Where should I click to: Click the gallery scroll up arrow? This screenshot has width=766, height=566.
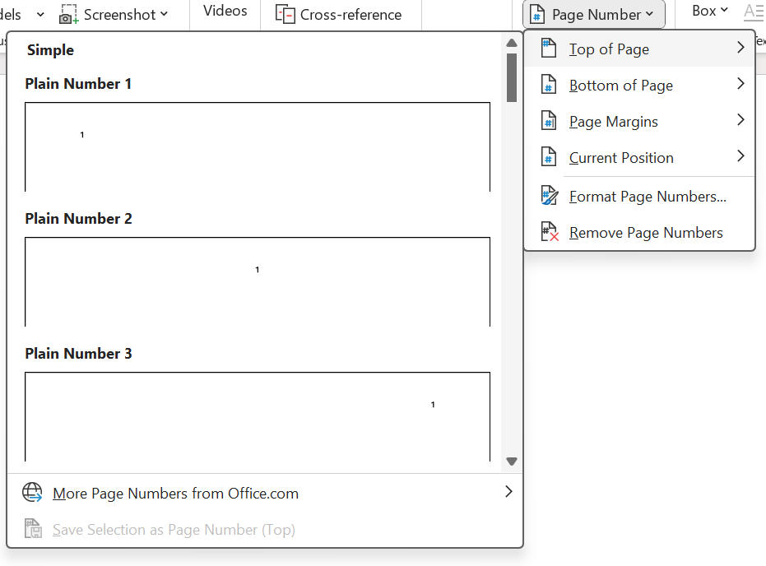(x=512, y=43)
